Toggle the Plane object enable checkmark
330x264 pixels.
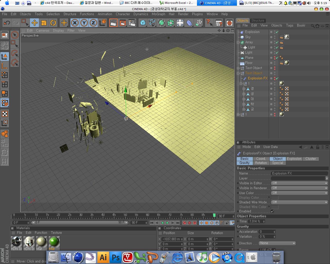click(x=277, y=58)
